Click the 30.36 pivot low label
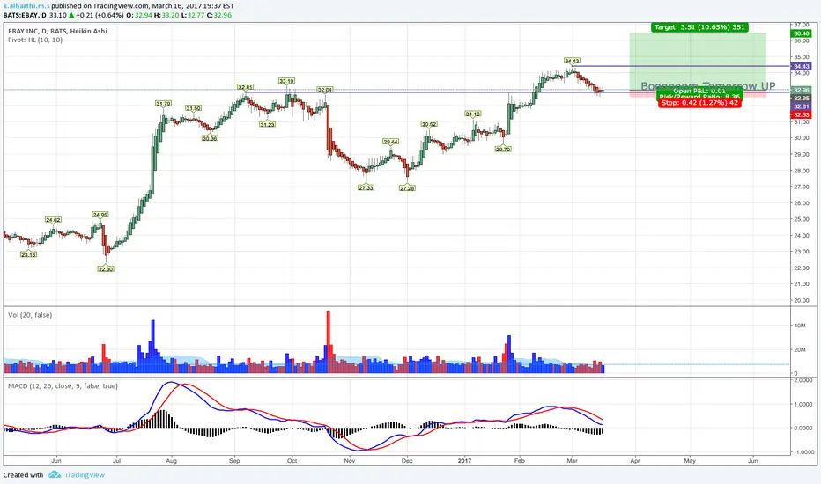 tap(210, 138)
